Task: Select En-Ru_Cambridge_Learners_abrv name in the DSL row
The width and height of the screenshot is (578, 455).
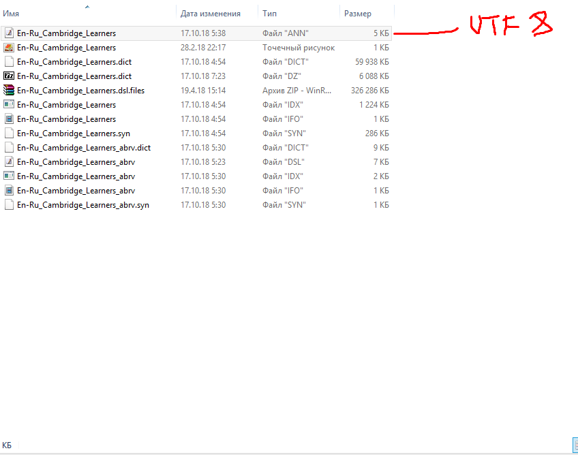Action: pos(76,162)
